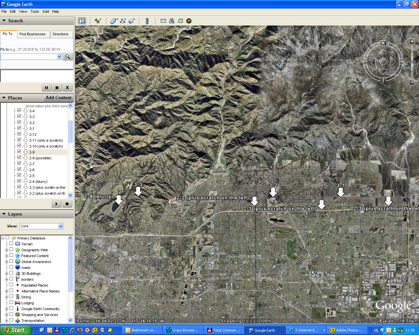The height and width of the screenshot is (335, 419).
Task: Click the zoom slider handle
Action: click(x=412, y=62)
